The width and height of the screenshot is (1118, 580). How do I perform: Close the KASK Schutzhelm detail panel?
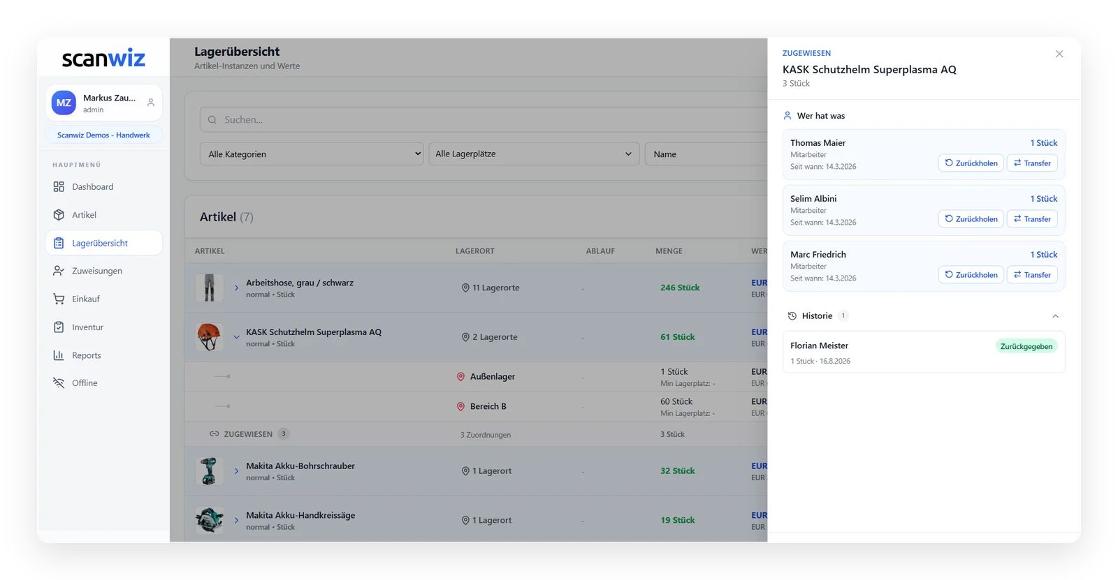(1059, 54)
